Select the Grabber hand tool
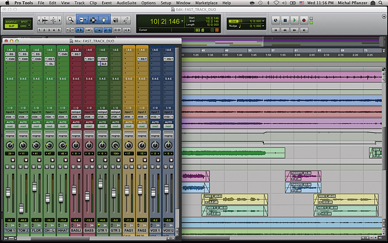 [104, 20]
